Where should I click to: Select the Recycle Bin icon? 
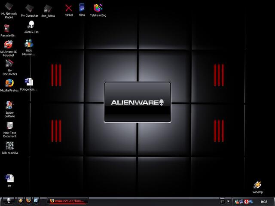coord(8,30)
